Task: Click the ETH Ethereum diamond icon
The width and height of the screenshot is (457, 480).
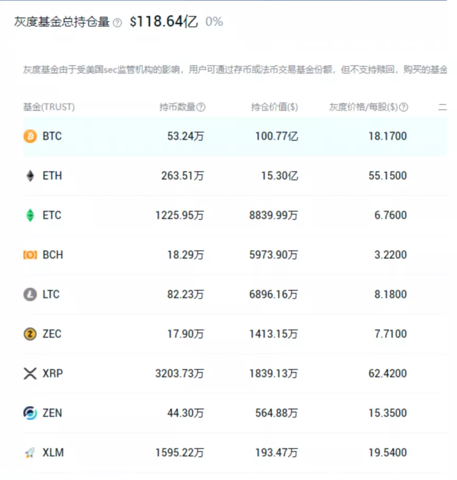Action: pos(30,176)
